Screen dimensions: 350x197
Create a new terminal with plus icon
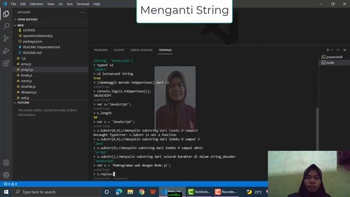[x=328, y=50]
